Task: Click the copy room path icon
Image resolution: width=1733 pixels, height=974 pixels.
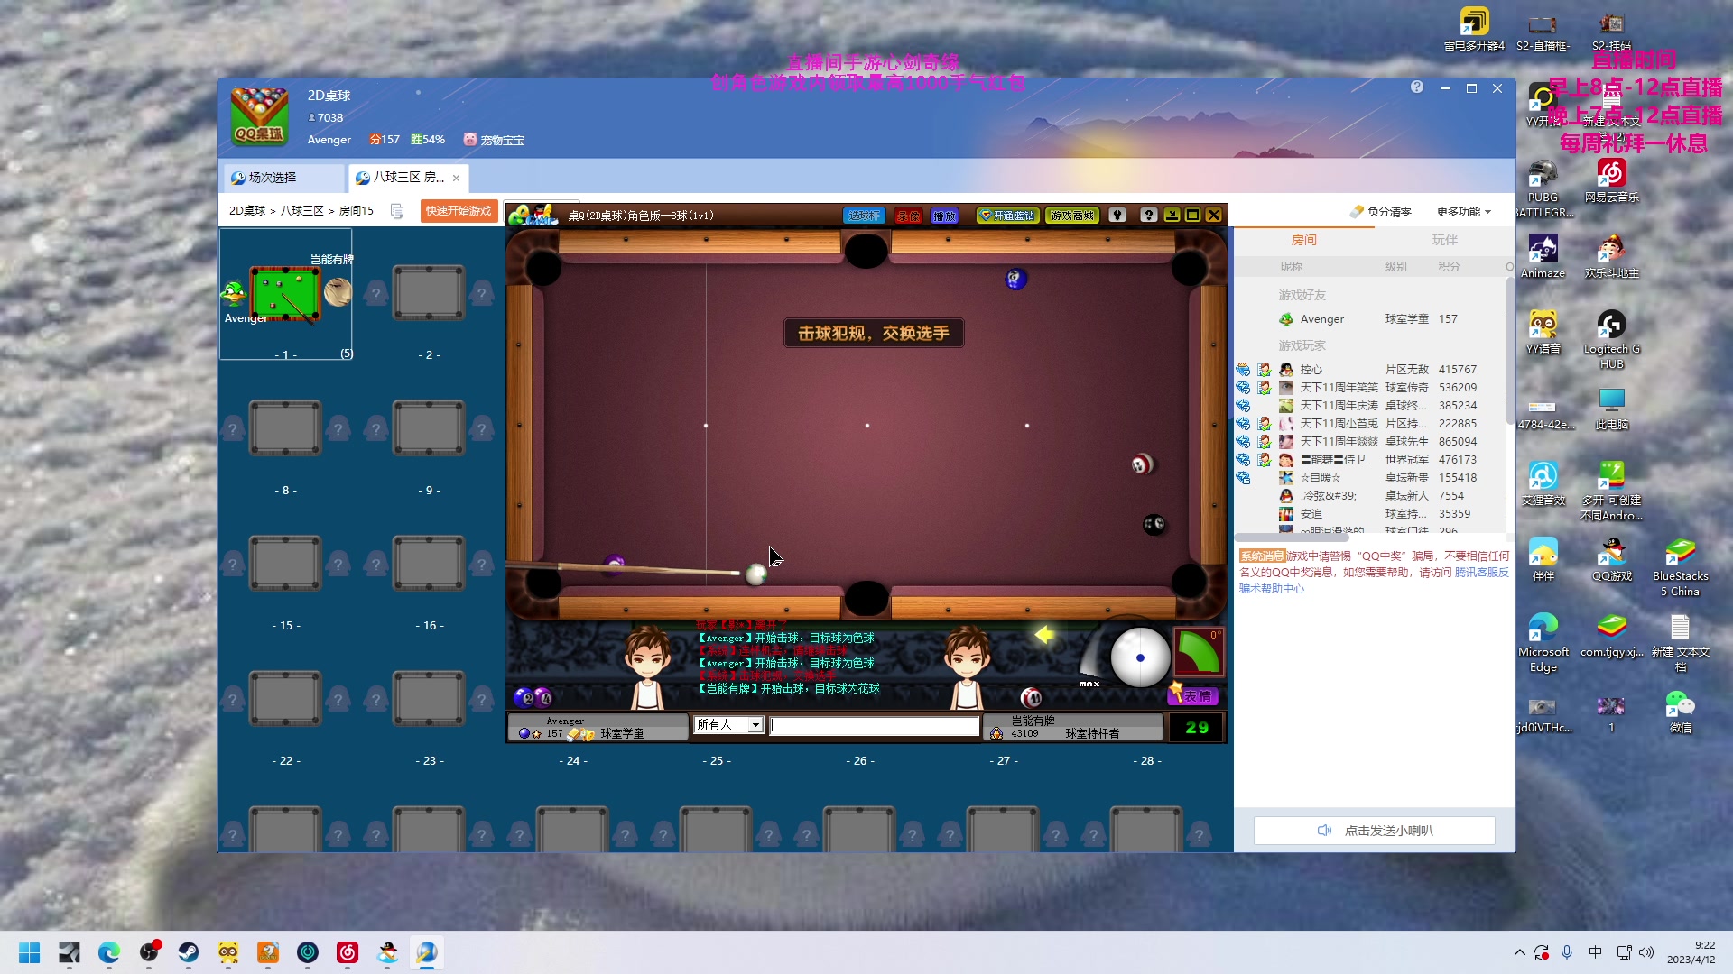Action: coord(397,211)
